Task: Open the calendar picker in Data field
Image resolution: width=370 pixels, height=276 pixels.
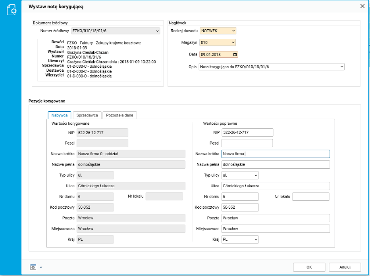Action: point(235,55)
